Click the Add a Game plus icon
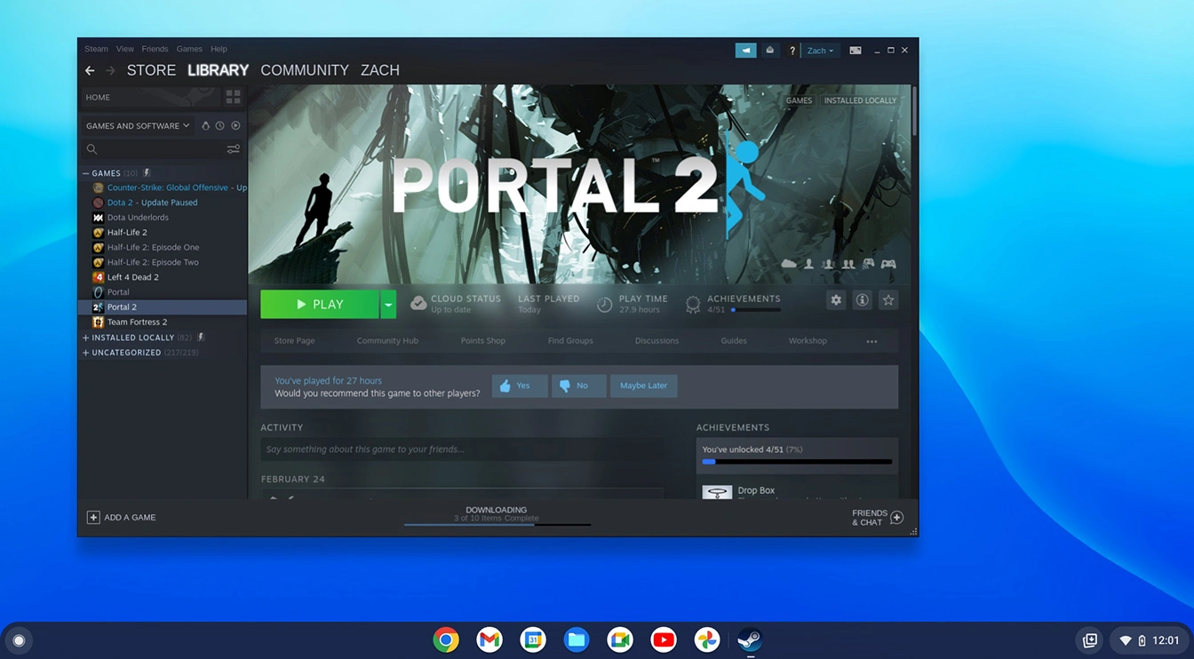Screen dimensions: 1194x659 (93, 517)
